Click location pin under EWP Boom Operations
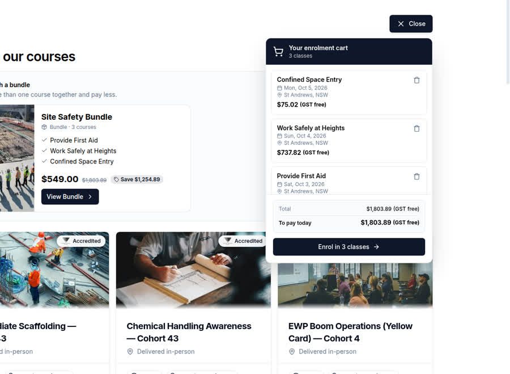Image resolution: width=510 pixels, height=374 pixels. tap(292, 351)
